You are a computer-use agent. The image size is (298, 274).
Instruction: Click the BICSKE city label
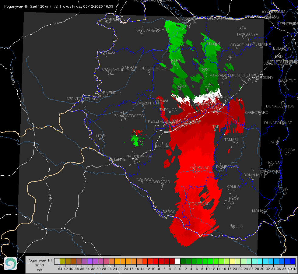coord(264,45)
